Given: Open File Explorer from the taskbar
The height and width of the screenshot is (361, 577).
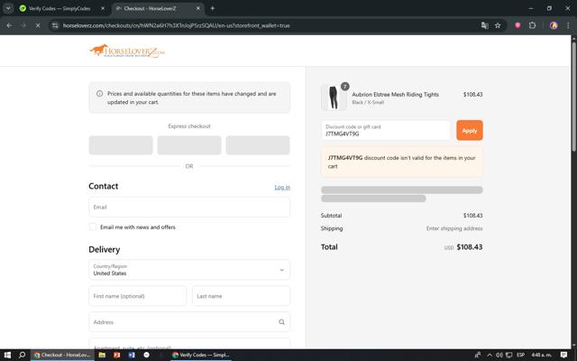Looking at the screenshot, I should 102,355.
